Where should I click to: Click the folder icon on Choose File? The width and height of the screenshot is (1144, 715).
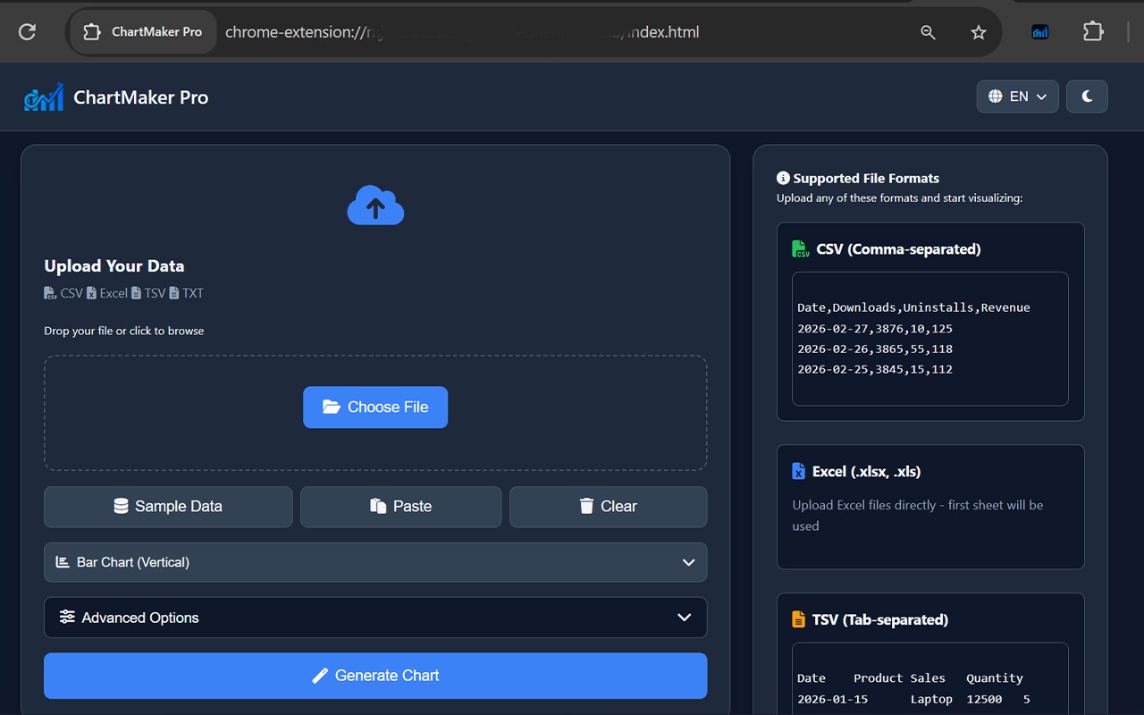click(332, 407)
